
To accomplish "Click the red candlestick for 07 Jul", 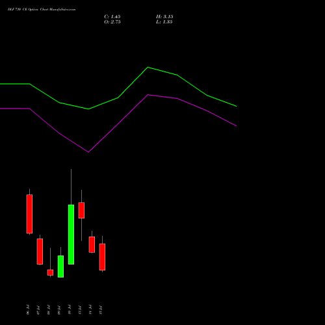I will tap(40, 252).
